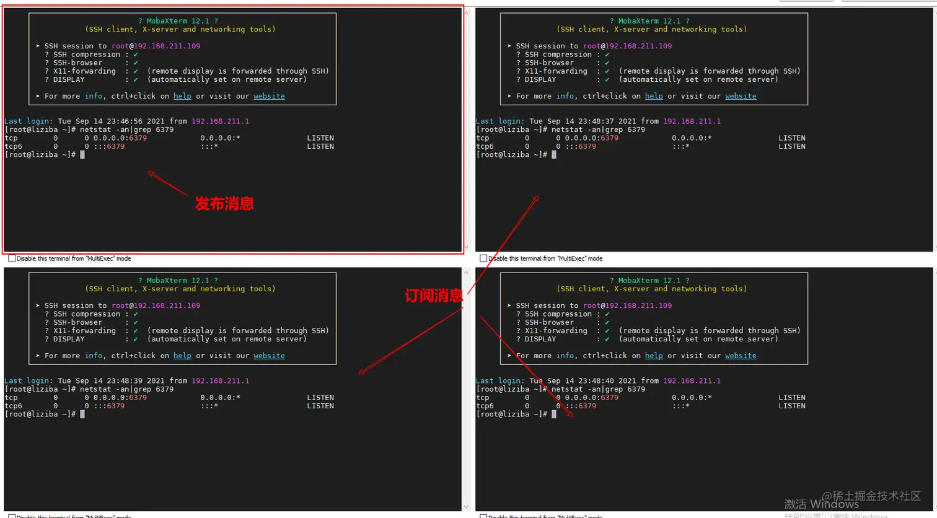937x518 pixels.
Task: Click scroll-down arrow of top-left terminal scrollbar
Action: (467, 247)
